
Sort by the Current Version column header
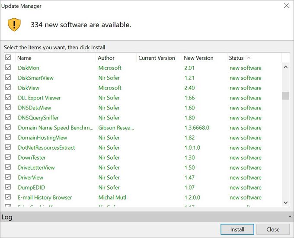tap(159, 58)
